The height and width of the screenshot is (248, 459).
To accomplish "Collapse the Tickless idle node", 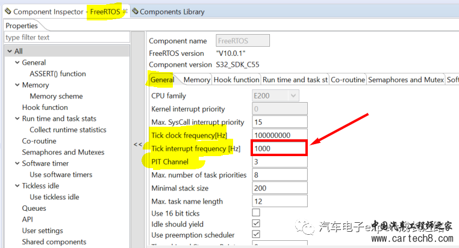I will point(17,186).
